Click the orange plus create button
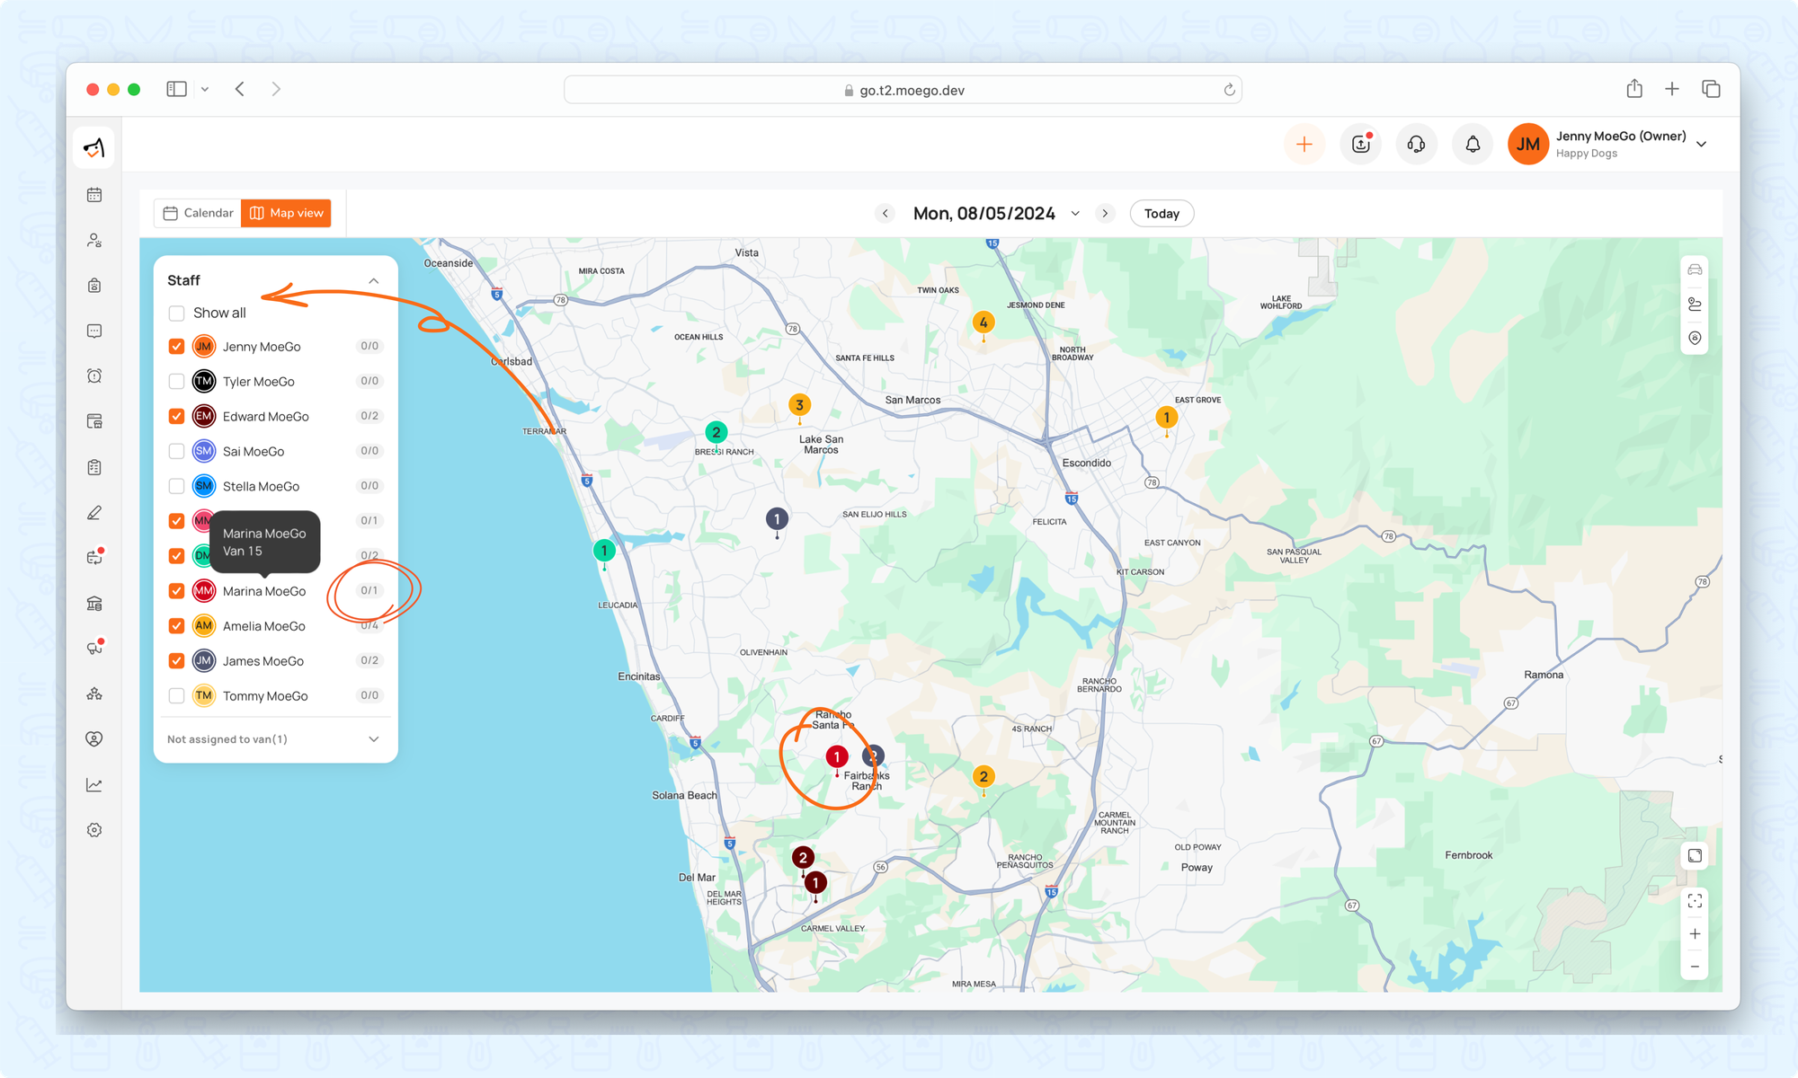Image resolution: width=1798 pixels, height=1078 pixels. [1304, 144]
